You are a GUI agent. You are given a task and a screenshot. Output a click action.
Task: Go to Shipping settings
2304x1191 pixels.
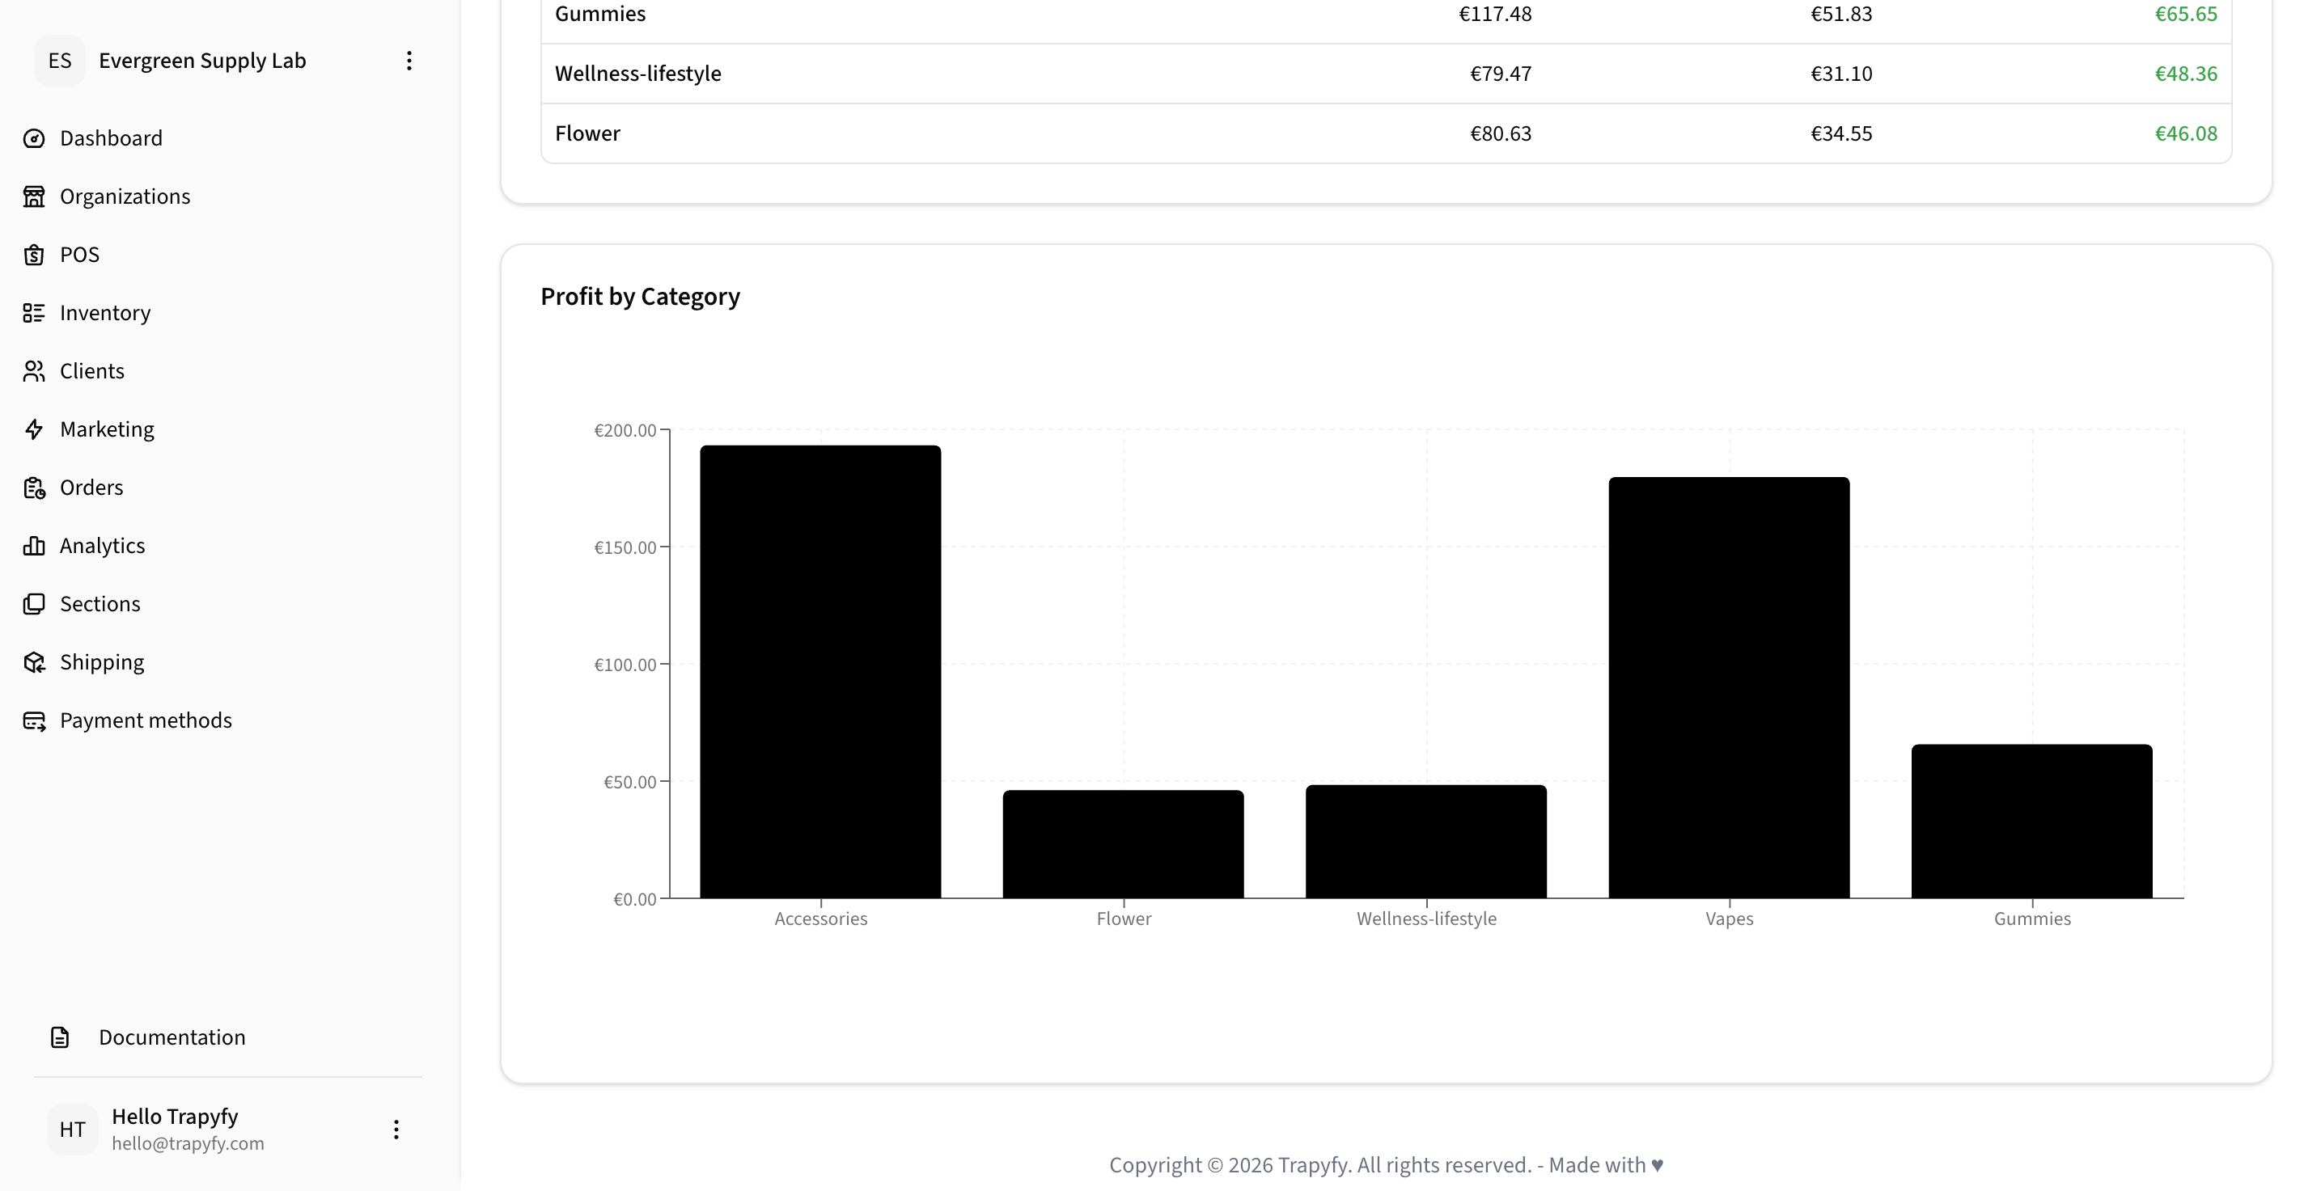click(102, 662)
